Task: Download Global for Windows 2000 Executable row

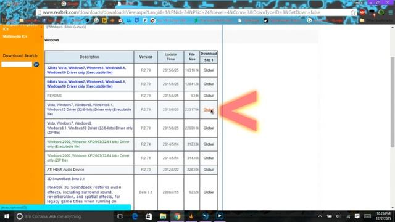Action: point(209,144)
